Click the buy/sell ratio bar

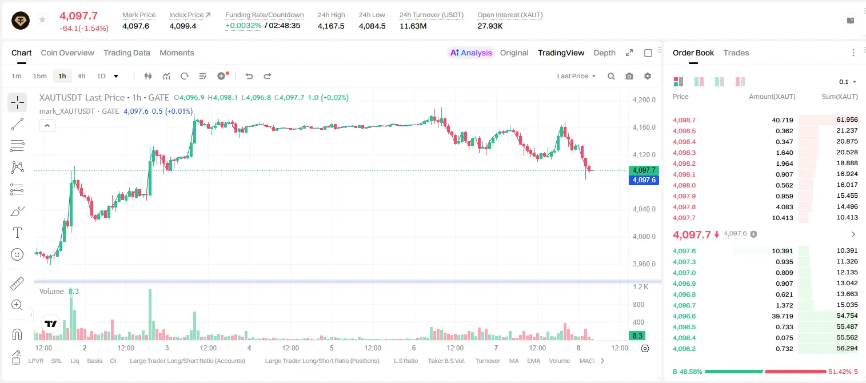(765, 372)
